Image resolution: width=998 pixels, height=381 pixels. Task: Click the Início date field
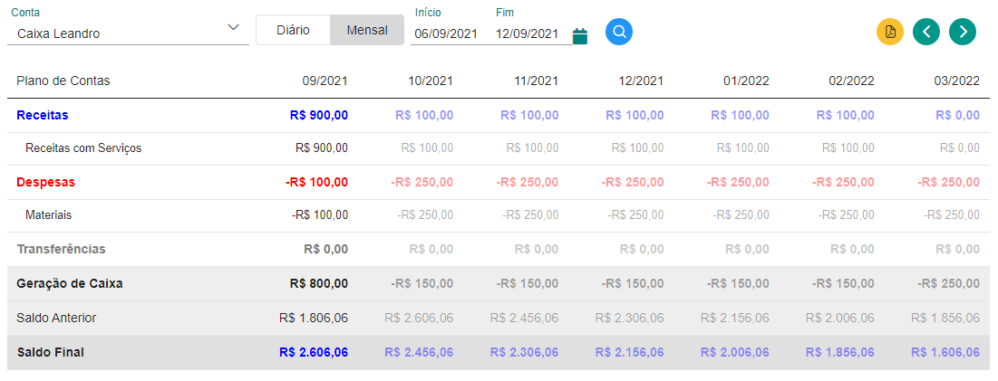pos(446,33)
